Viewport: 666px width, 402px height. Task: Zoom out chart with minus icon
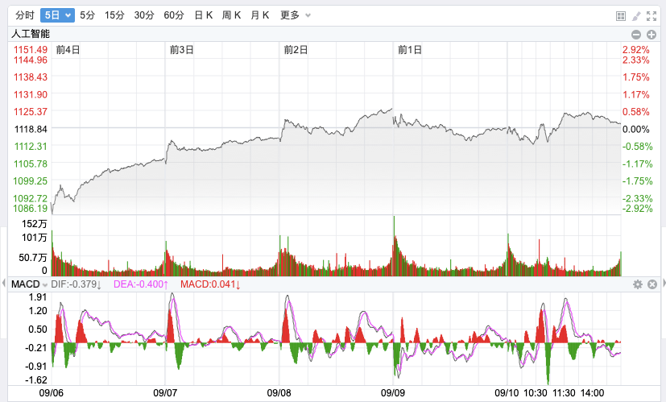click(636, 34)
